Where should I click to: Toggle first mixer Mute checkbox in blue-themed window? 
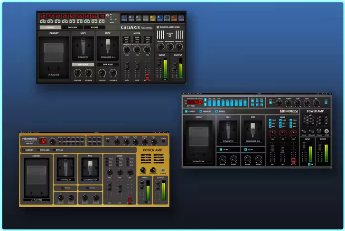click(270, 127)
